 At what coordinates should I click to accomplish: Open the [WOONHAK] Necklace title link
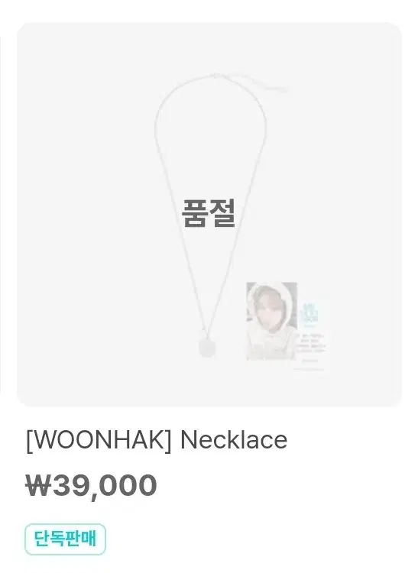157,440
